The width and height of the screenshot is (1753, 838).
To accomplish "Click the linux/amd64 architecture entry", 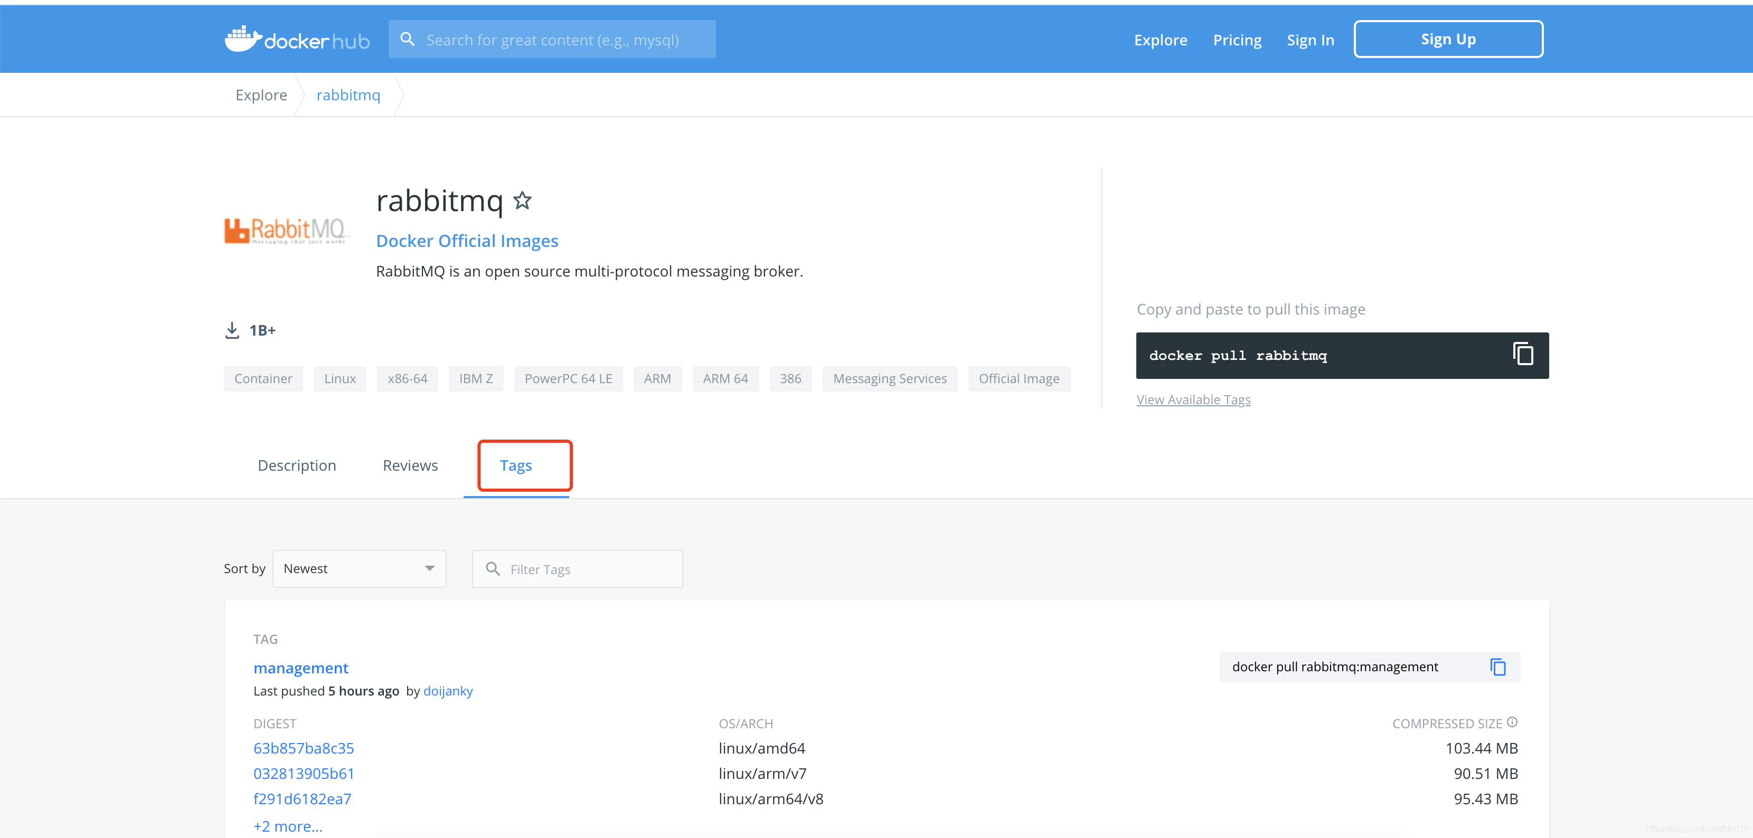I will click(x=761, y=748).
